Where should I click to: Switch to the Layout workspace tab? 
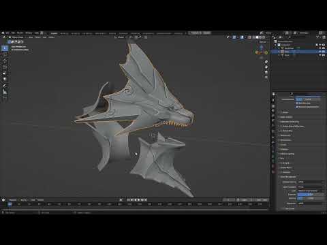coord(54,33)
